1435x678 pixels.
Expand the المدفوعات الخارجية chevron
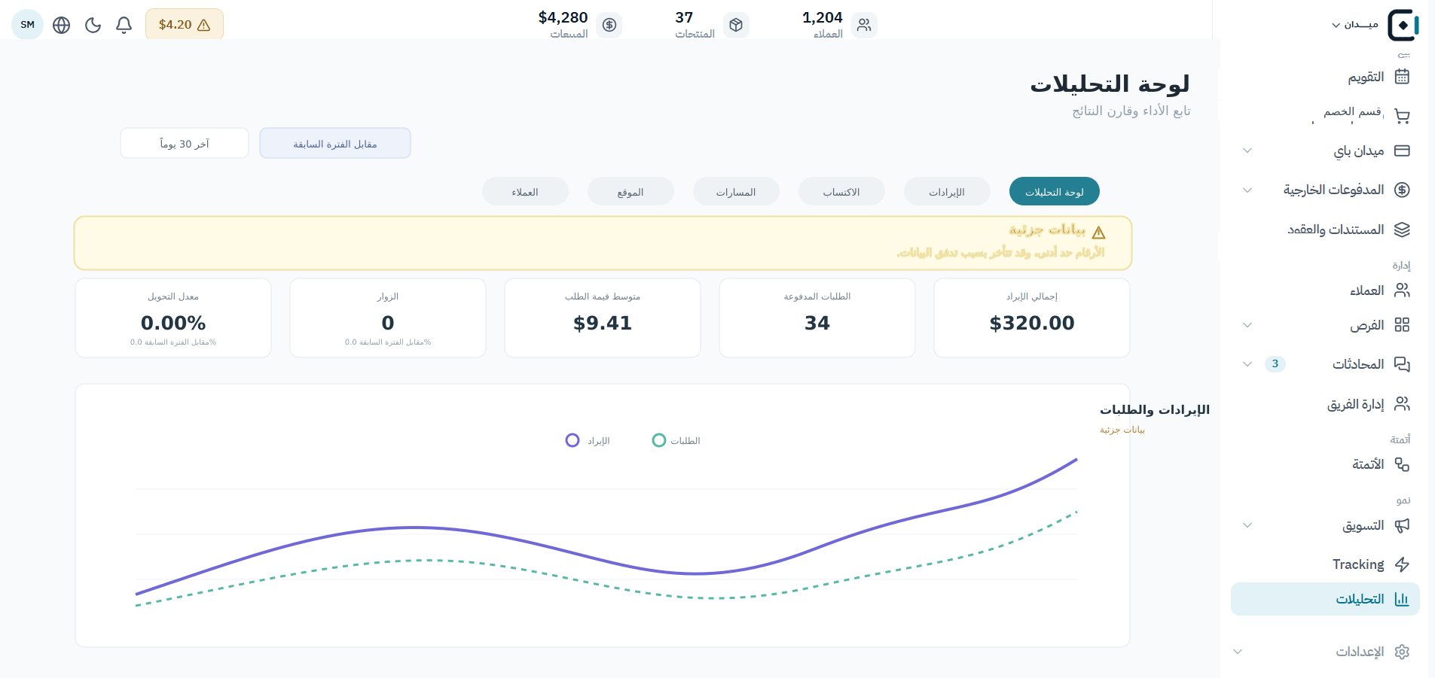1247,190
